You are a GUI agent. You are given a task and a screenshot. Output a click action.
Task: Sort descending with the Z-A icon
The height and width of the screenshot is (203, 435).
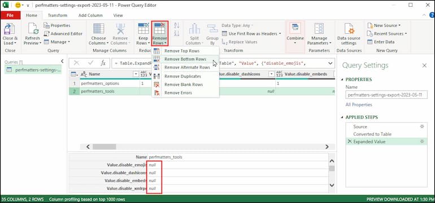tap(177, 33)
